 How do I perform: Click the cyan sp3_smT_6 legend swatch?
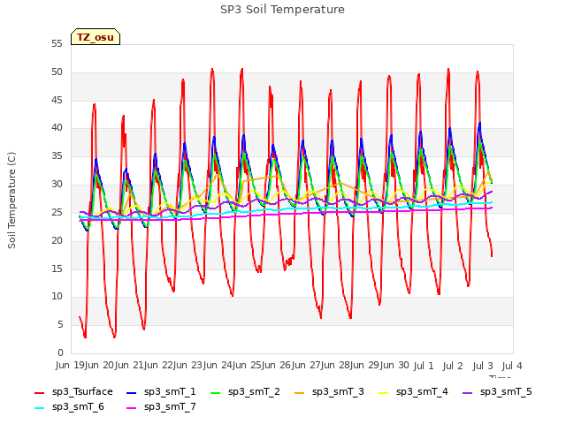pyautogui.click(x=39, y=408)
